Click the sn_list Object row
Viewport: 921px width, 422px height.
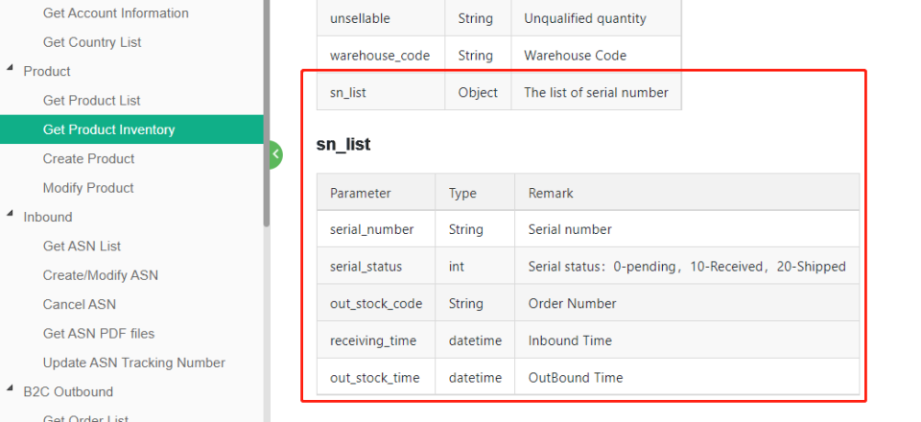(499, 92)
